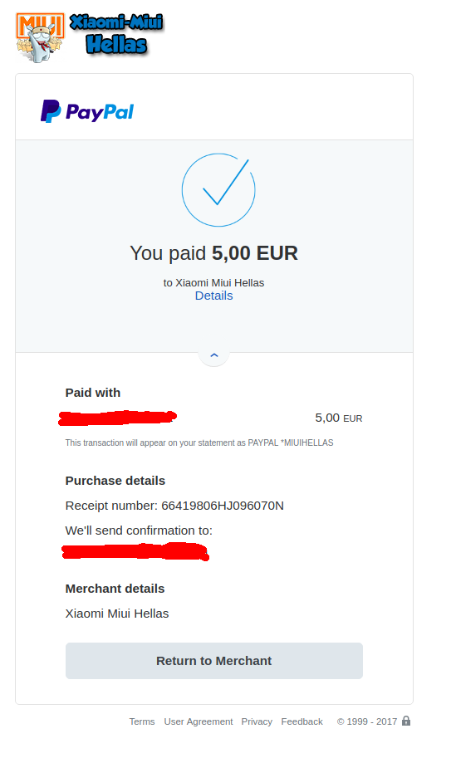Collapse details with the up chevron
This screenshot has height=758, width=451.
(214, 355)
